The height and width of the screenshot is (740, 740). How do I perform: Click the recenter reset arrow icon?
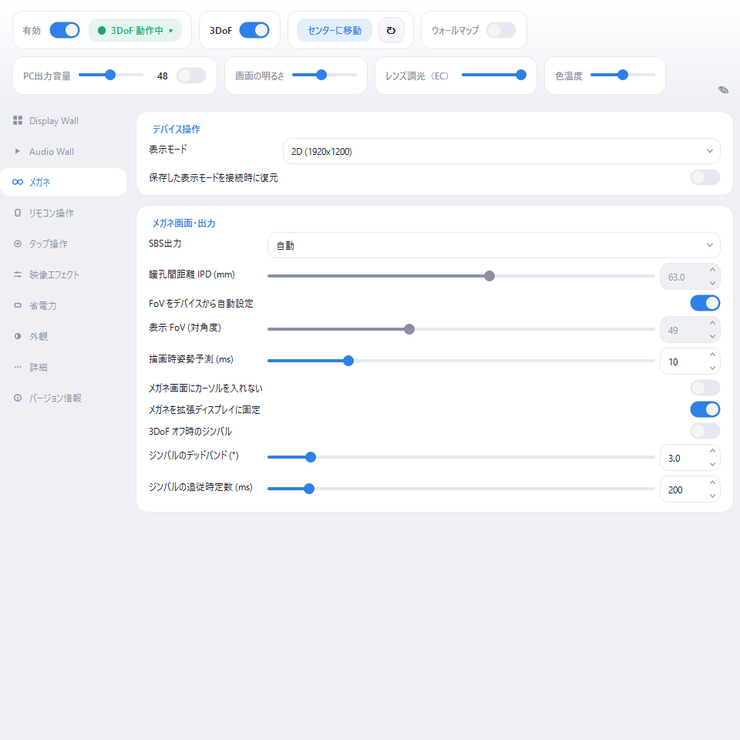click(392, 30)
